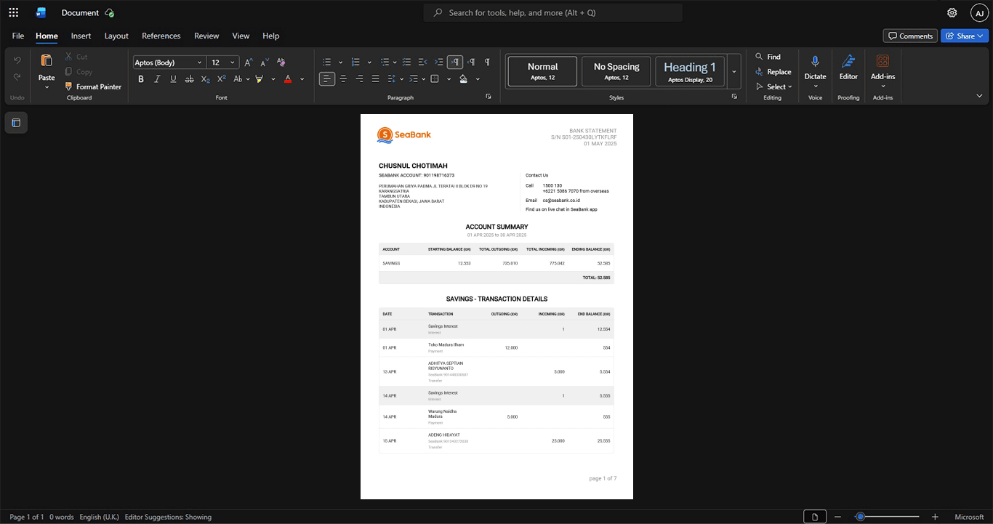Toggle Bold formatting

click(x=141, y=79)
